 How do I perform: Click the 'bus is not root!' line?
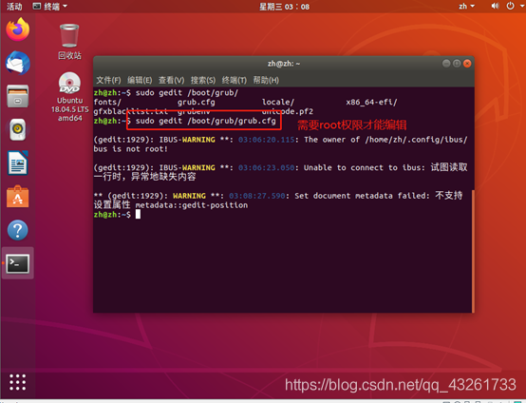(x=130, y=149)
